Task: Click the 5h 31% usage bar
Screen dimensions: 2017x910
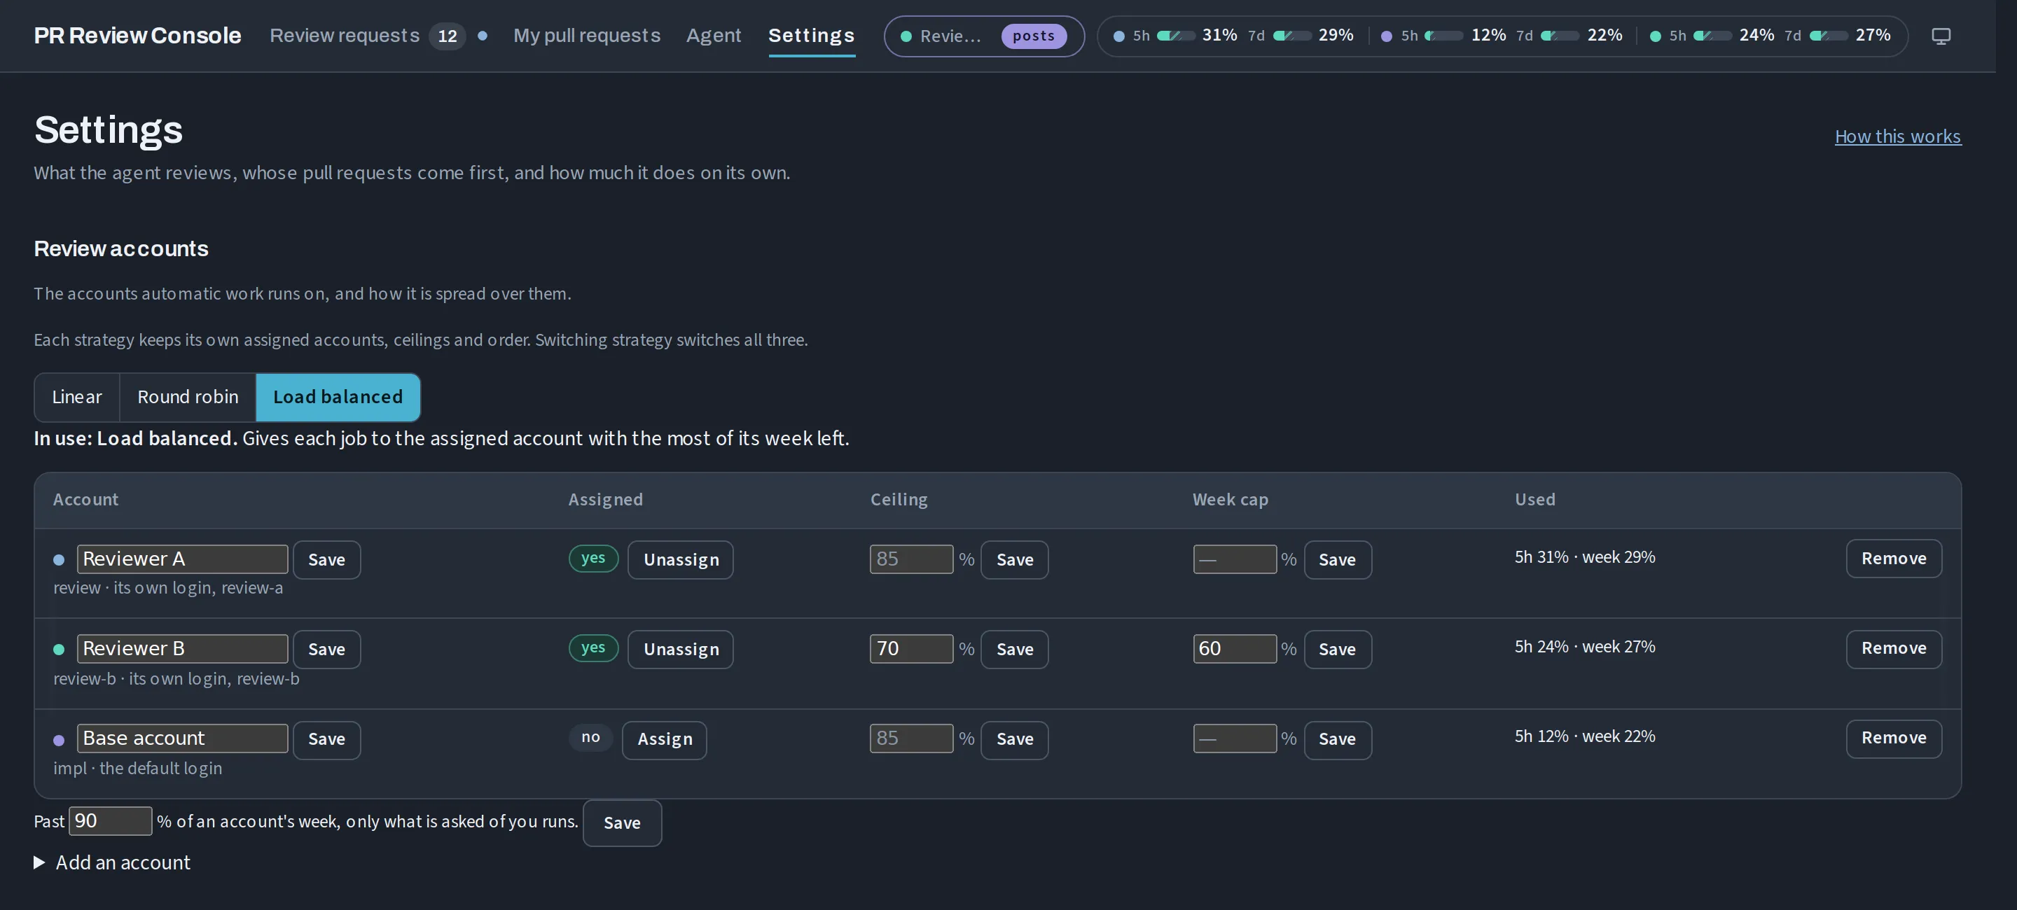Action: tap(1175, 36)
